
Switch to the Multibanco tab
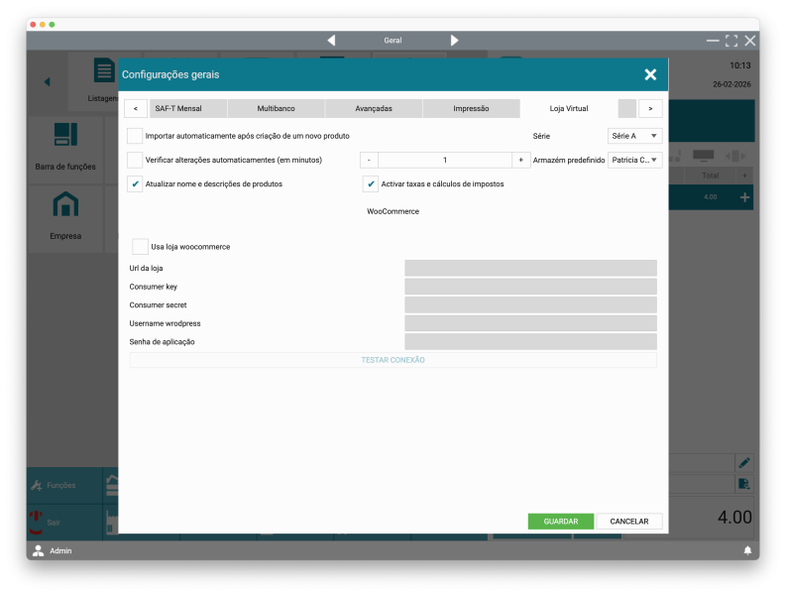pos(276,108)
